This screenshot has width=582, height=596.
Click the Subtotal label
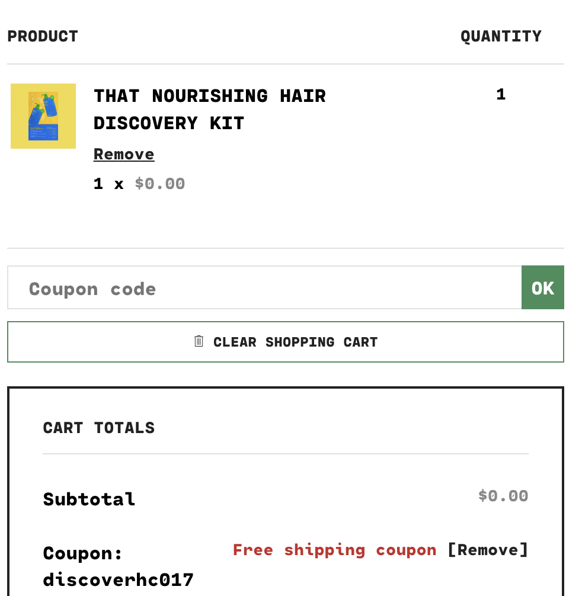pyautogui.click(x=89, y=499)
